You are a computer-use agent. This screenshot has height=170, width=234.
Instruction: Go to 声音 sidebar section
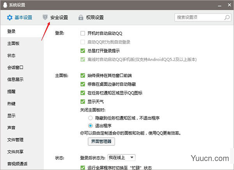[x=22, y=128]
